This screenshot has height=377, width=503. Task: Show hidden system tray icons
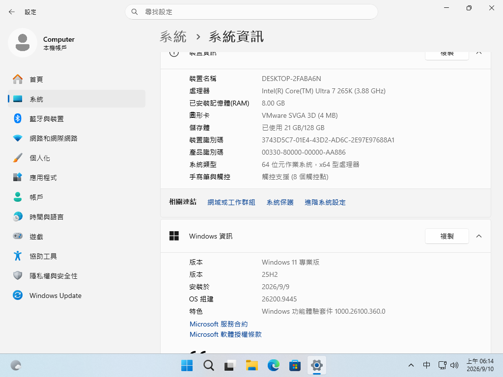tap(411, 365)
